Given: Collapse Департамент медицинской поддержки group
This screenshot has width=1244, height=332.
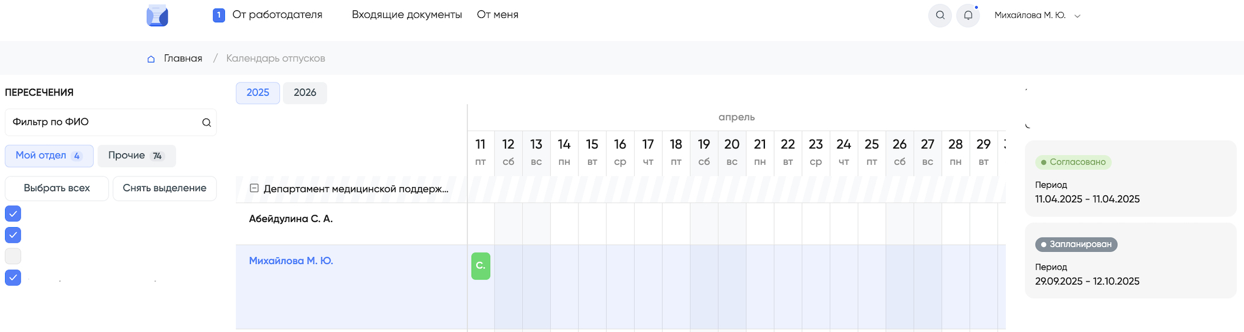Looking at the screenshot, I should (254, 188).
